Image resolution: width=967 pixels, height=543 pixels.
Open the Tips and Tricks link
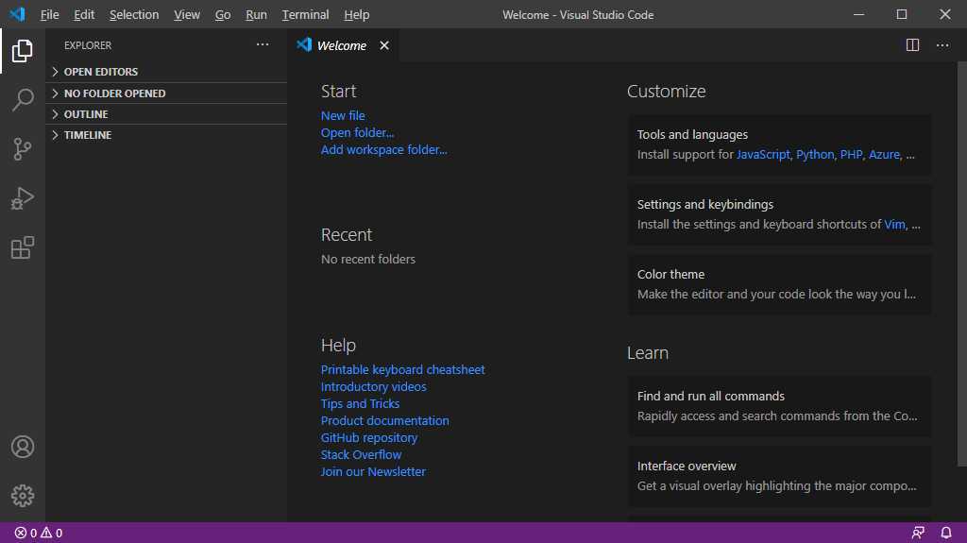[x=360, y=403]
